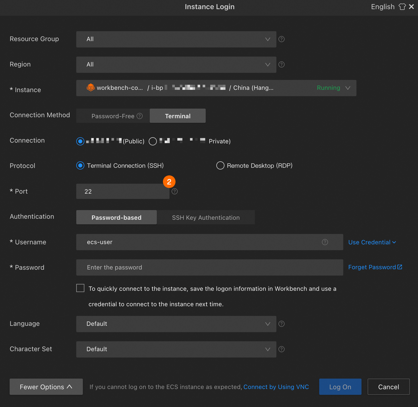418x407 pixels.
Task: Click the Password-Free help icon
Action: coord(140,116)
